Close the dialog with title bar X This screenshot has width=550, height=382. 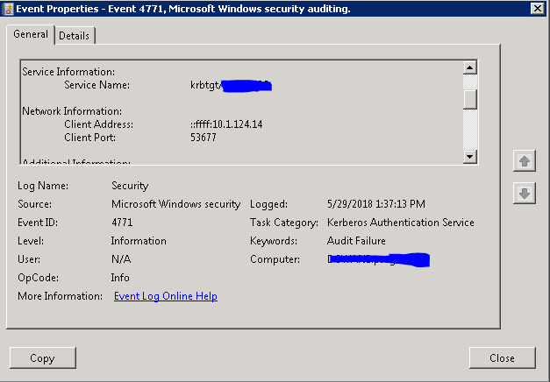click(x=538, y=8)
